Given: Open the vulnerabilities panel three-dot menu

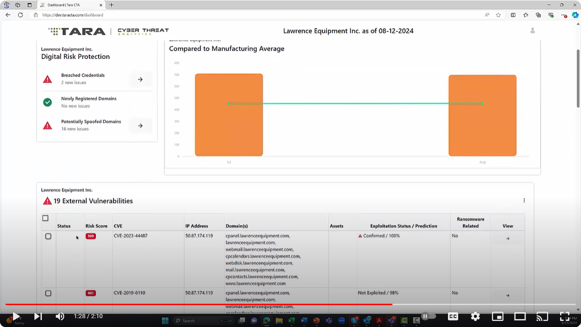Looking at the screenshot, I should pos(524,200).
